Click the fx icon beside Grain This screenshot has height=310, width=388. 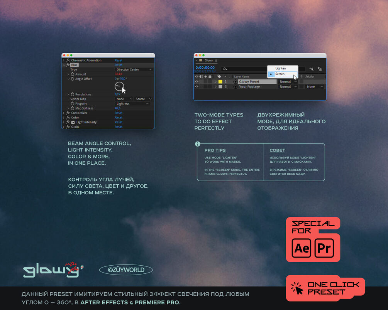[x=68, y=127]
